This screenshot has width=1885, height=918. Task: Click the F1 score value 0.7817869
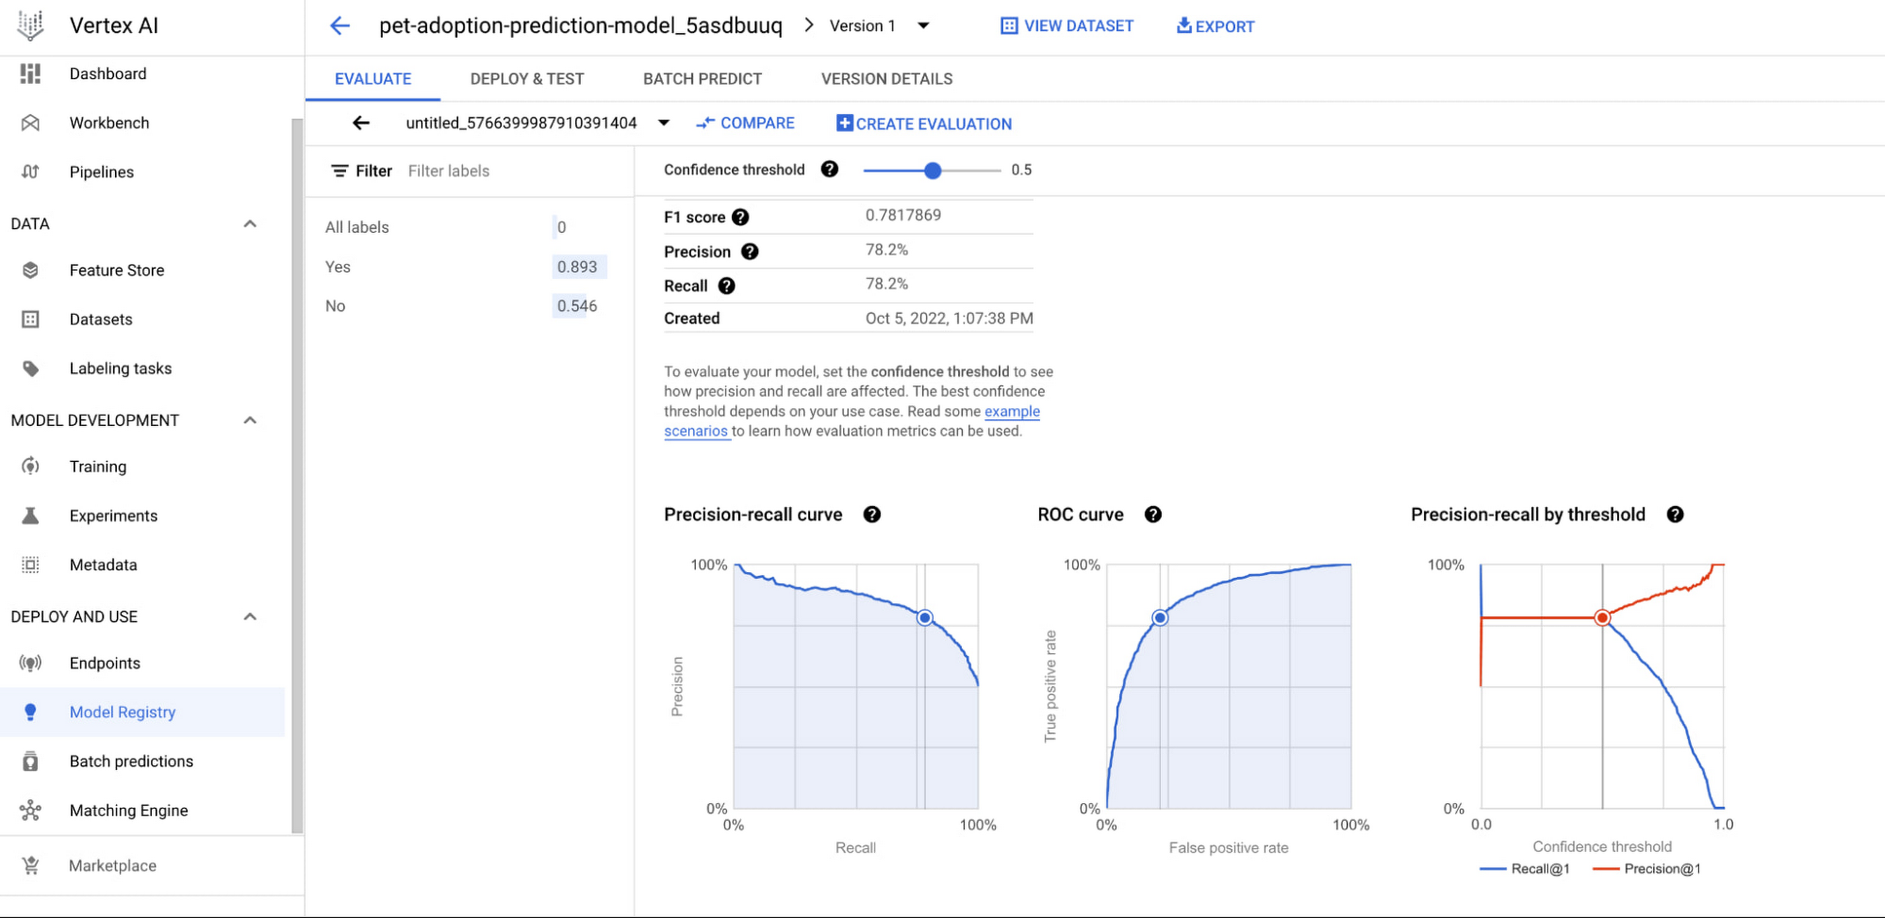pyautogui.click(x=903, y=215)
